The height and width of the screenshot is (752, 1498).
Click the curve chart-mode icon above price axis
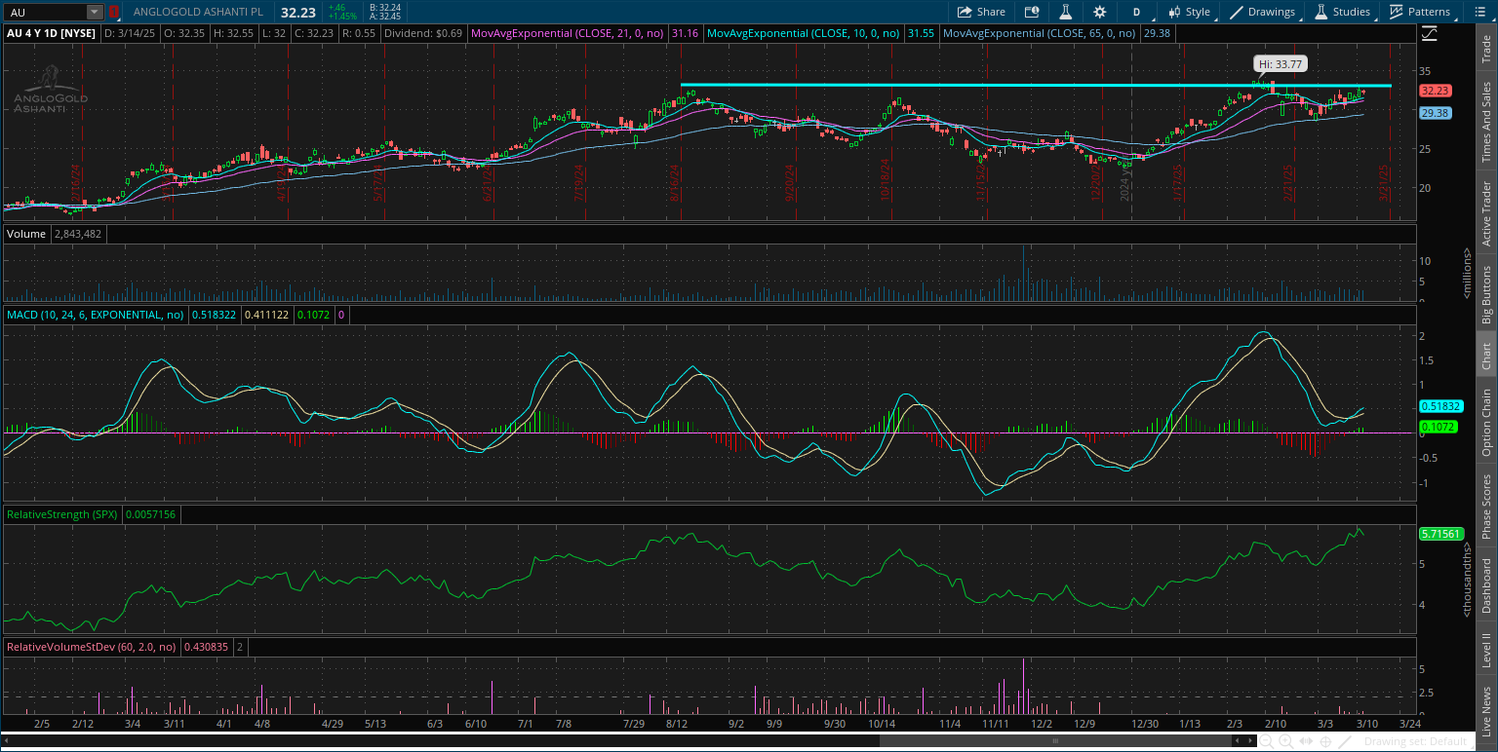point(1430,32)
